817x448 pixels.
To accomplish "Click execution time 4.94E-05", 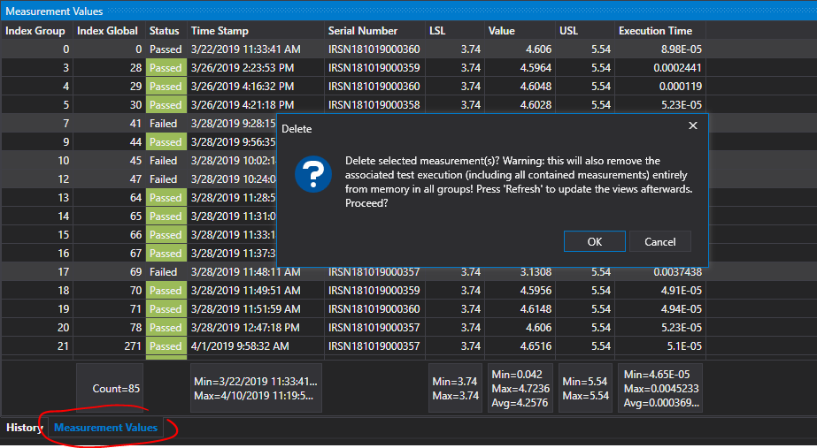I will [660, 309].
